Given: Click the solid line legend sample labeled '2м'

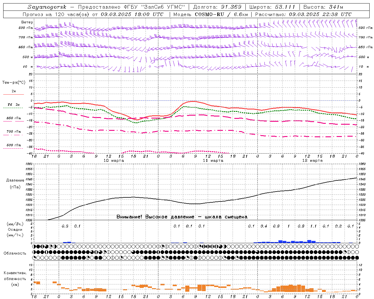Looking at the screenshot, I should [x=13, y=94].
